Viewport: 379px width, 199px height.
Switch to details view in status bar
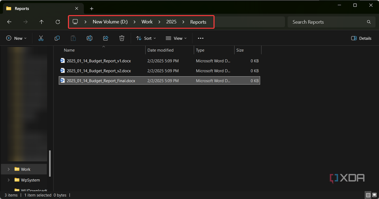pos(367,195)
